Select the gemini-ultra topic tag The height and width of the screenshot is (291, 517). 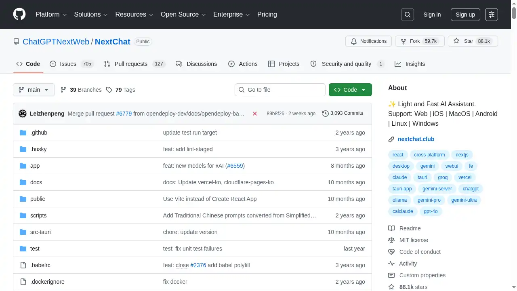[x=464, y=200]
